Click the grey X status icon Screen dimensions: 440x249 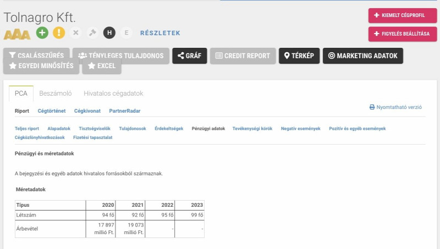point(76,33)
